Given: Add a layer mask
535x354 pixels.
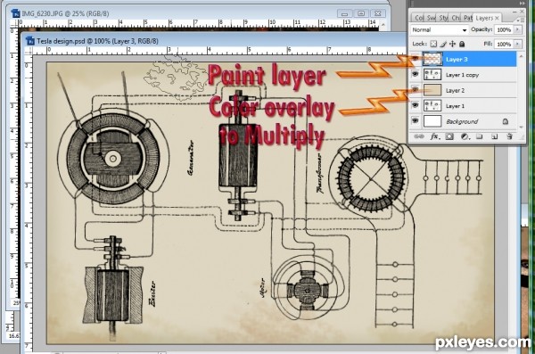Looking at the screenshot, I should tap(449, 136).
